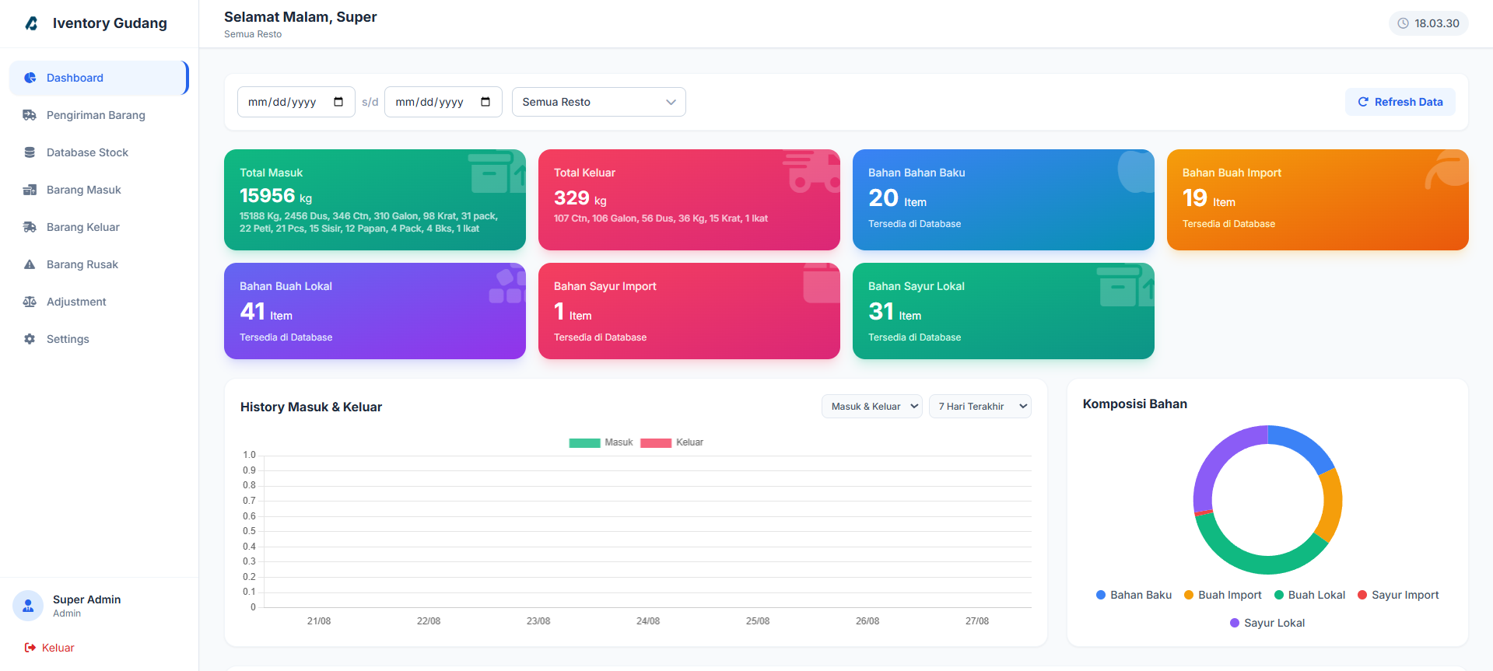Click the Total Masuk summary card
1493x671 pixels.
pos(375,200)
